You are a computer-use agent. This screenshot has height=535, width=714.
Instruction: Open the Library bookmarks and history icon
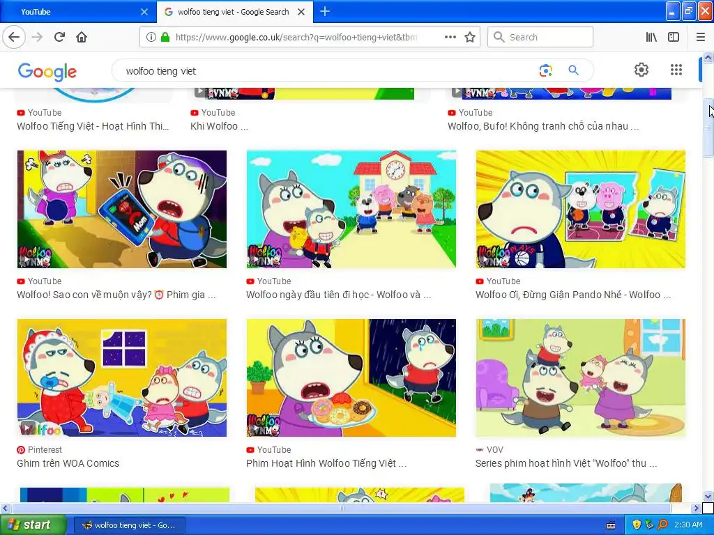coord(651,38)
